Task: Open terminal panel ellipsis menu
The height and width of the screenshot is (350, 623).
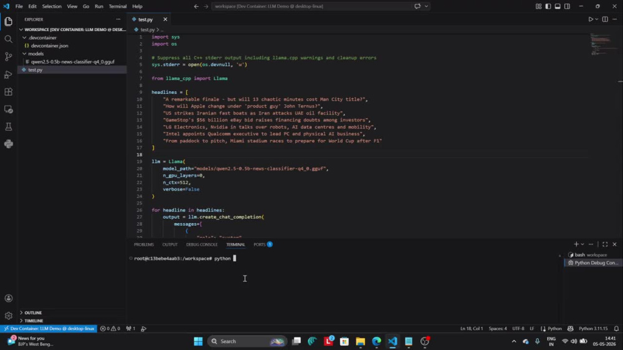Action: click(x=591, y=244)
